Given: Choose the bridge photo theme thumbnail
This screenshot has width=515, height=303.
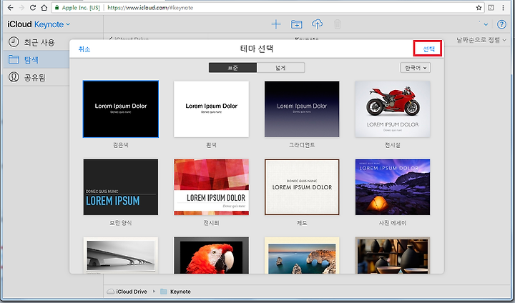Looking at the screenshot, I should pyautogui.click(x=121, y=255).
